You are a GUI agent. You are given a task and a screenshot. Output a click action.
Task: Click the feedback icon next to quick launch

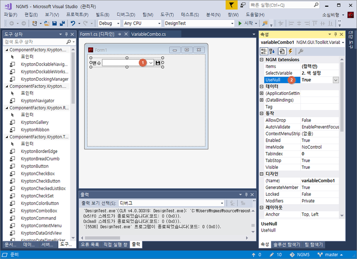pos(243,5)
